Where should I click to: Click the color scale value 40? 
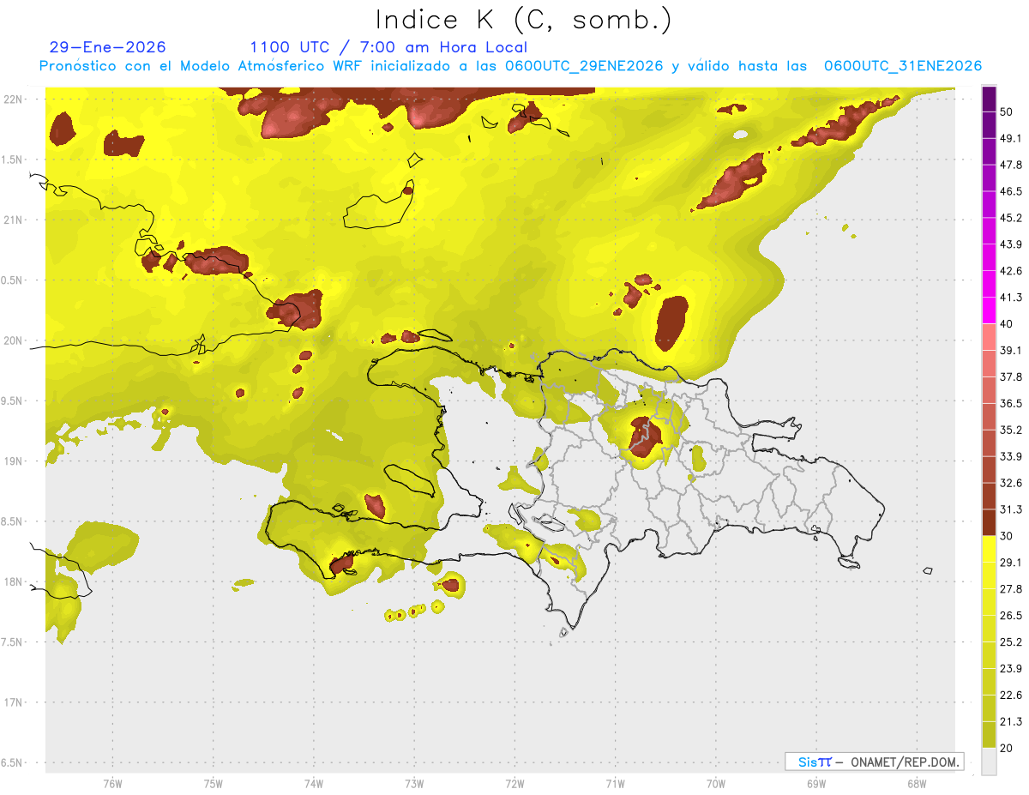pyautogui.click(x=1007, y=324)
